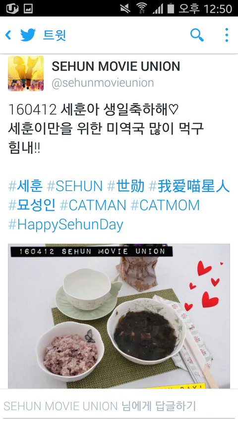Tap the @sehunmovieunion handle

(103, 83)
